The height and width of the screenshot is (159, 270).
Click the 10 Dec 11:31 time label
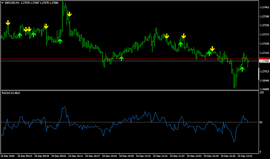160,156
